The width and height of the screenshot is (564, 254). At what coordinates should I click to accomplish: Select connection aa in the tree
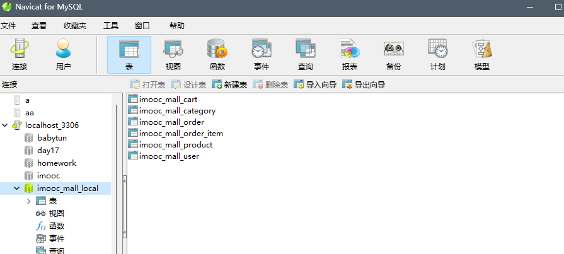pos(30,113)
